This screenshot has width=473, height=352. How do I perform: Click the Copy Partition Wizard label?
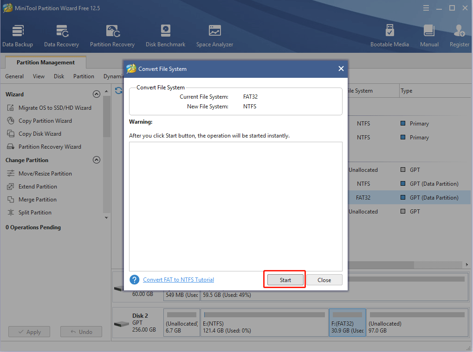pyautogui.click(x=45, y=121)
